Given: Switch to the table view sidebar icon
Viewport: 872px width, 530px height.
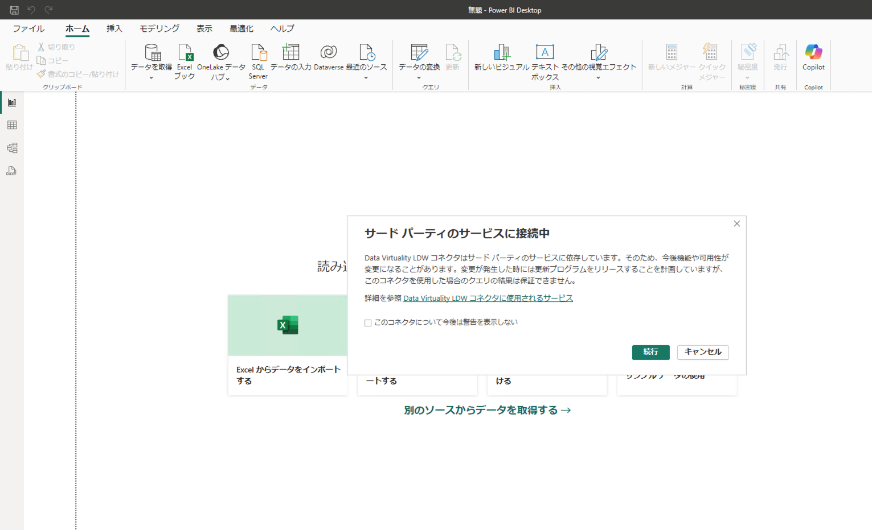Looking at the screenshot, I should coord(12,125).
